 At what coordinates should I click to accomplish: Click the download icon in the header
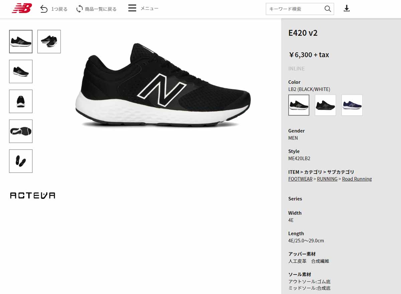[x=347, y=8]
